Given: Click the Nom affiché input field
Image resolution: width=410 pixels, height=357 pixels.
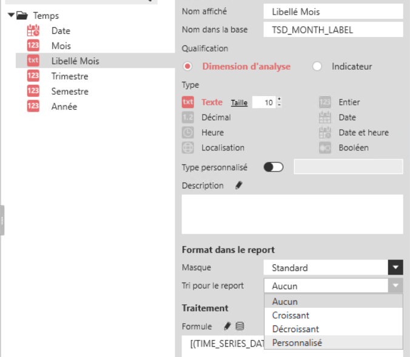Looking at the screenshot, I should point(333,12).
